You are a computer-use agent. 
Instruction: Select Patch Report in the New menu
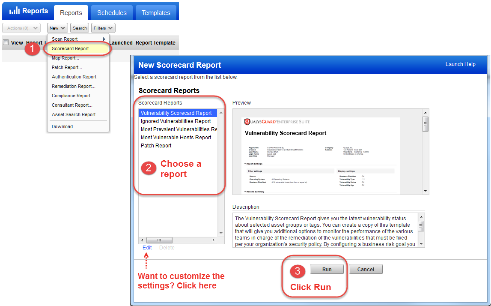click(67, 68)
